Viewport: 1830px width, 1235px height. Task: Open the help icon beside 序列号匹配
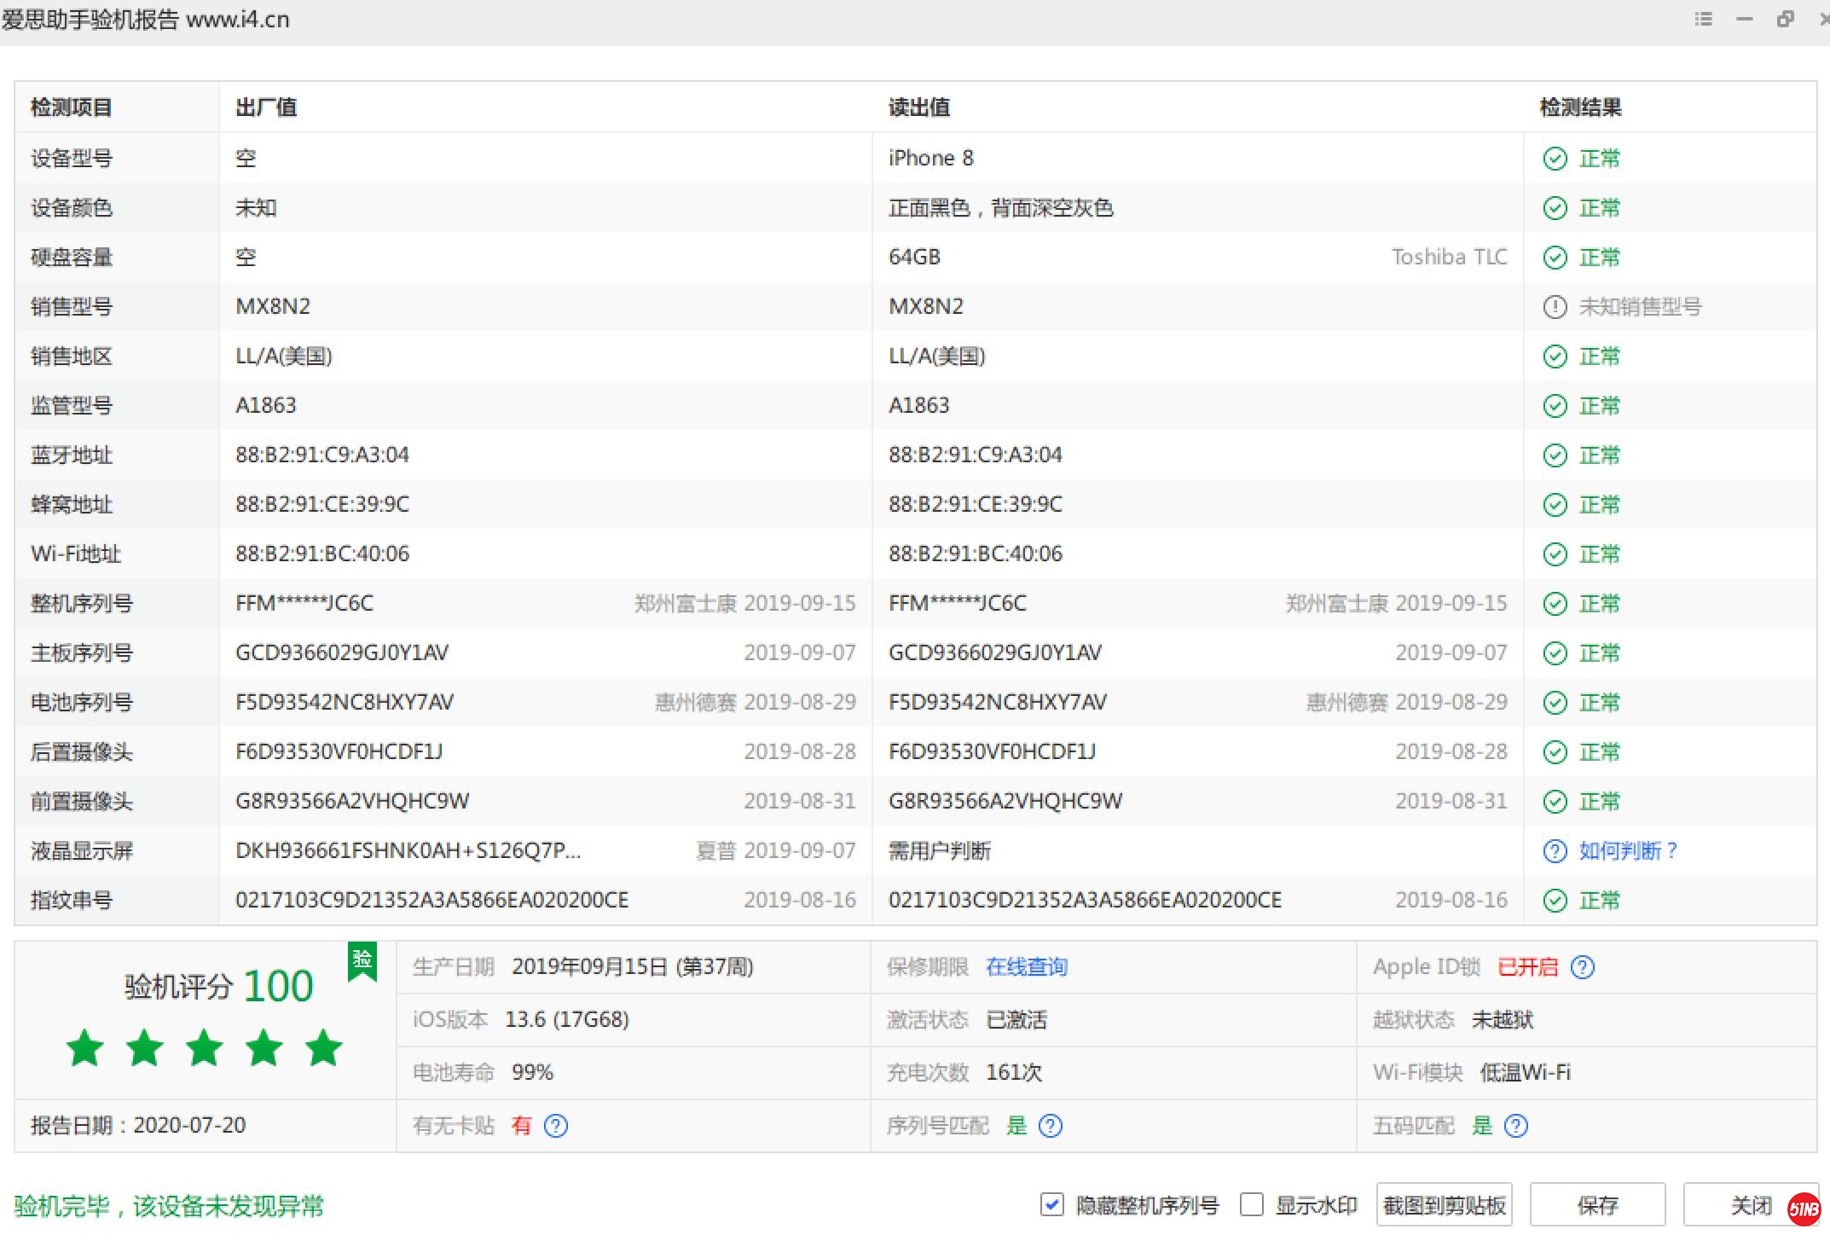[x=1051, y=1126]
